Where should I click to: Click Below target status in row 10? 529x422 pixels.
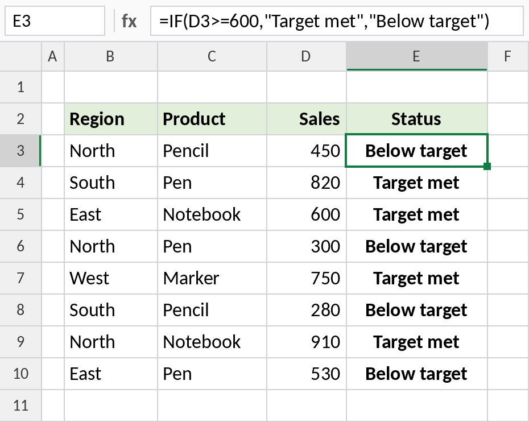click(416, 374)
